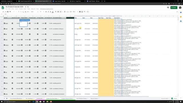Switch to the Payout Dates sheet tab
Image resolution: width=183 pixels, height=103 pixels.
pos(94,98)
